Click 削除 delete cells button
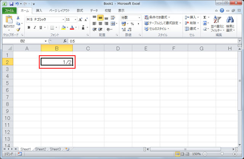 192,23
